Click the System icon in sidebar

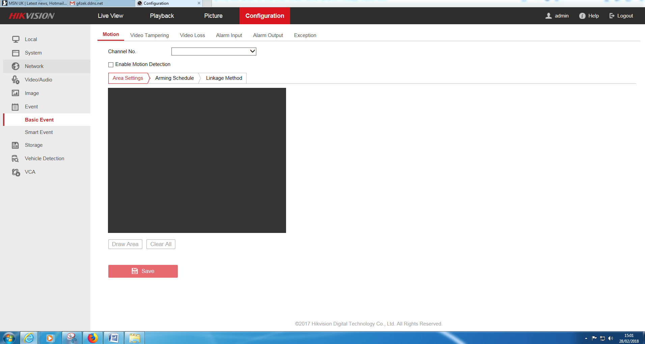tap(16, 53)
